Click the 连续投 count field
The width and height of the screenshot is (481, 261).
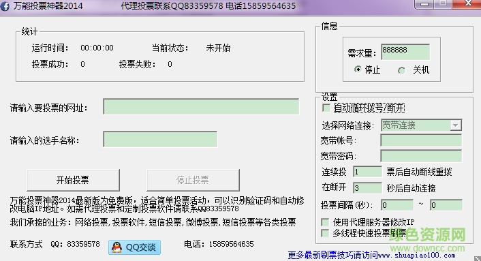(x=367, y=172)
